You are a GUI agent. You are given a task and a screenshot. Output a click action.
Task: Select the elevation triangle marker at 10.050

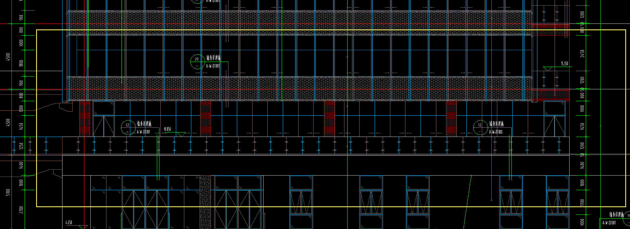pos(181,134)
